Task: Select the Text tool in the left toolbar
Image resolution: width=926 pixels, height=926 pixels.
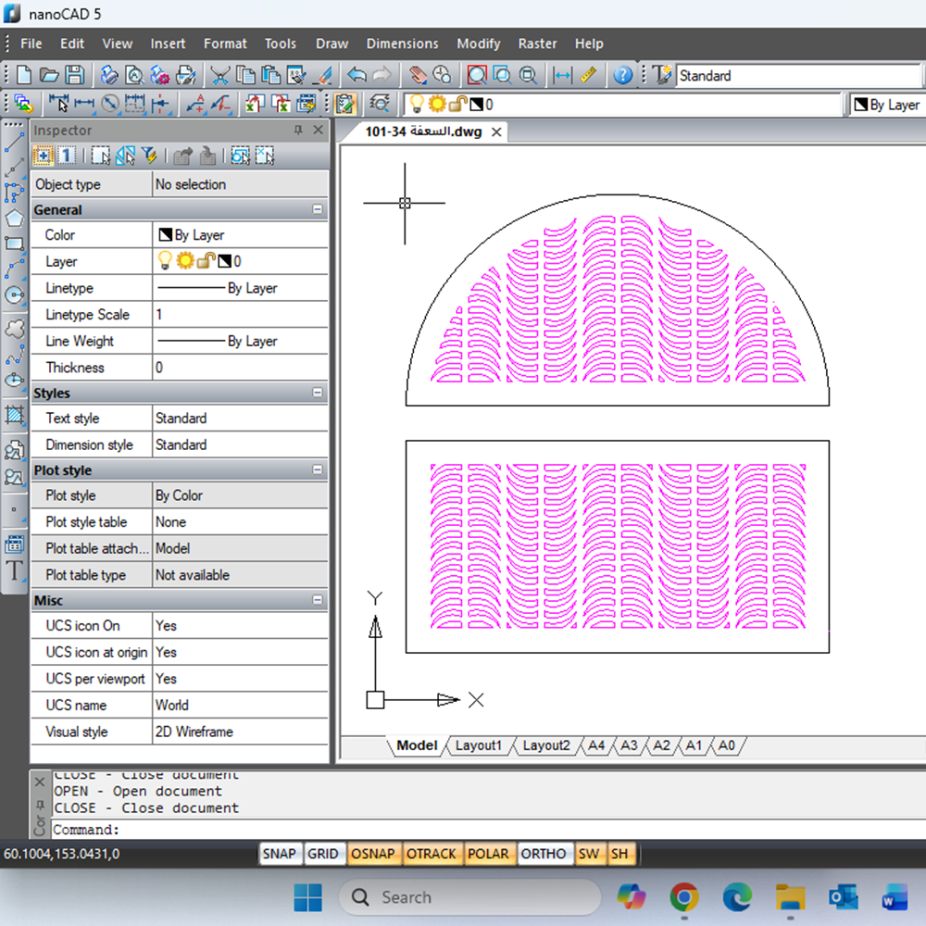Action: (x=14, y=570)
